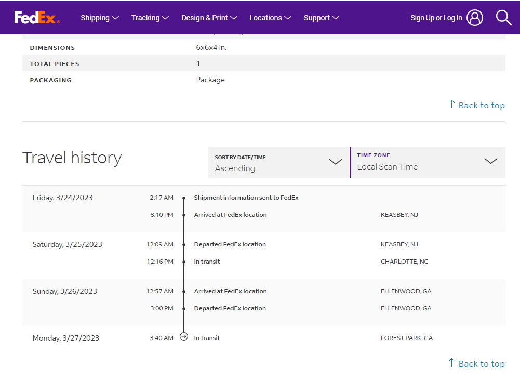Click Sign Up or Log In
Image resolution: width=520 pixels, height=378 pixels.
pyautogui.click(x=435, y=17)
